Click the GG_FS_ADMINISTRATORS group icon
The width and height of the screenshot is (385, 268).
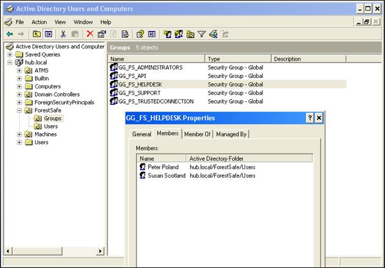[x=114, y=67]
